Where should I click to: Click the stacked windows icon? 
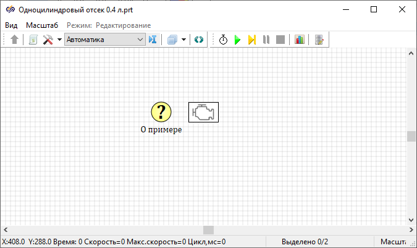click(x=172, y=40)
